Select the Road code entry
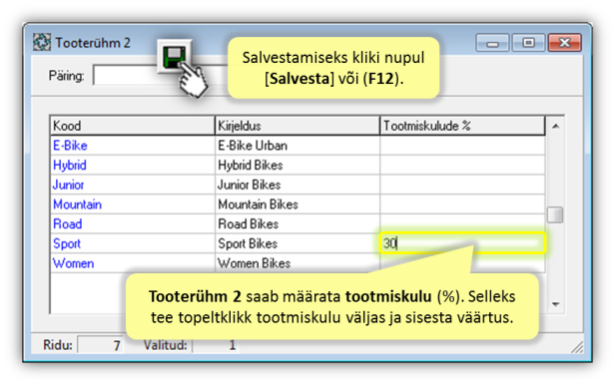 (68, 224)
